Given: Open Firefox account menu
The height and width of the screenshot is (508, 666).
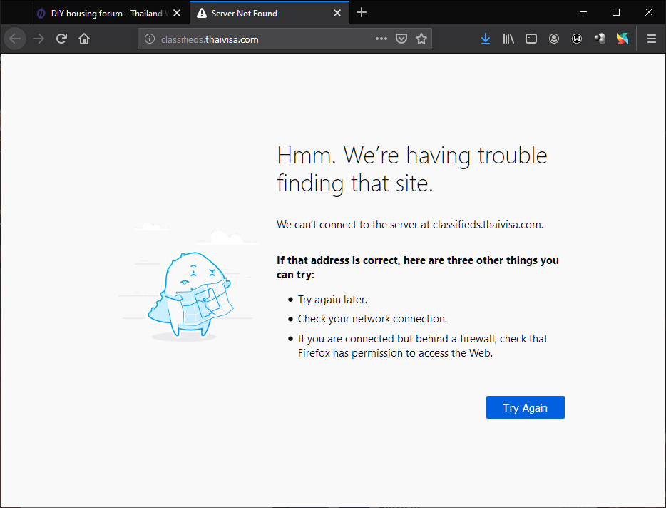Looking at the screenshot, I should [554, 39].
